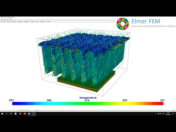
Task: Click the Isocontours toolbar button
Action: tap(14, 22)
